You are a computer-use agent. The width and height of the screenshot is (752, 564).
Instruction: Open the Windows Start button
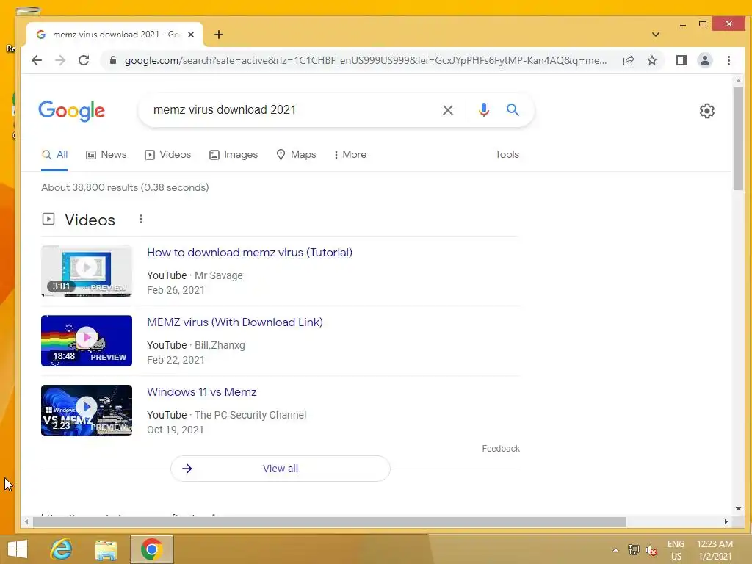pyautogui.click(x=18, y=549)
